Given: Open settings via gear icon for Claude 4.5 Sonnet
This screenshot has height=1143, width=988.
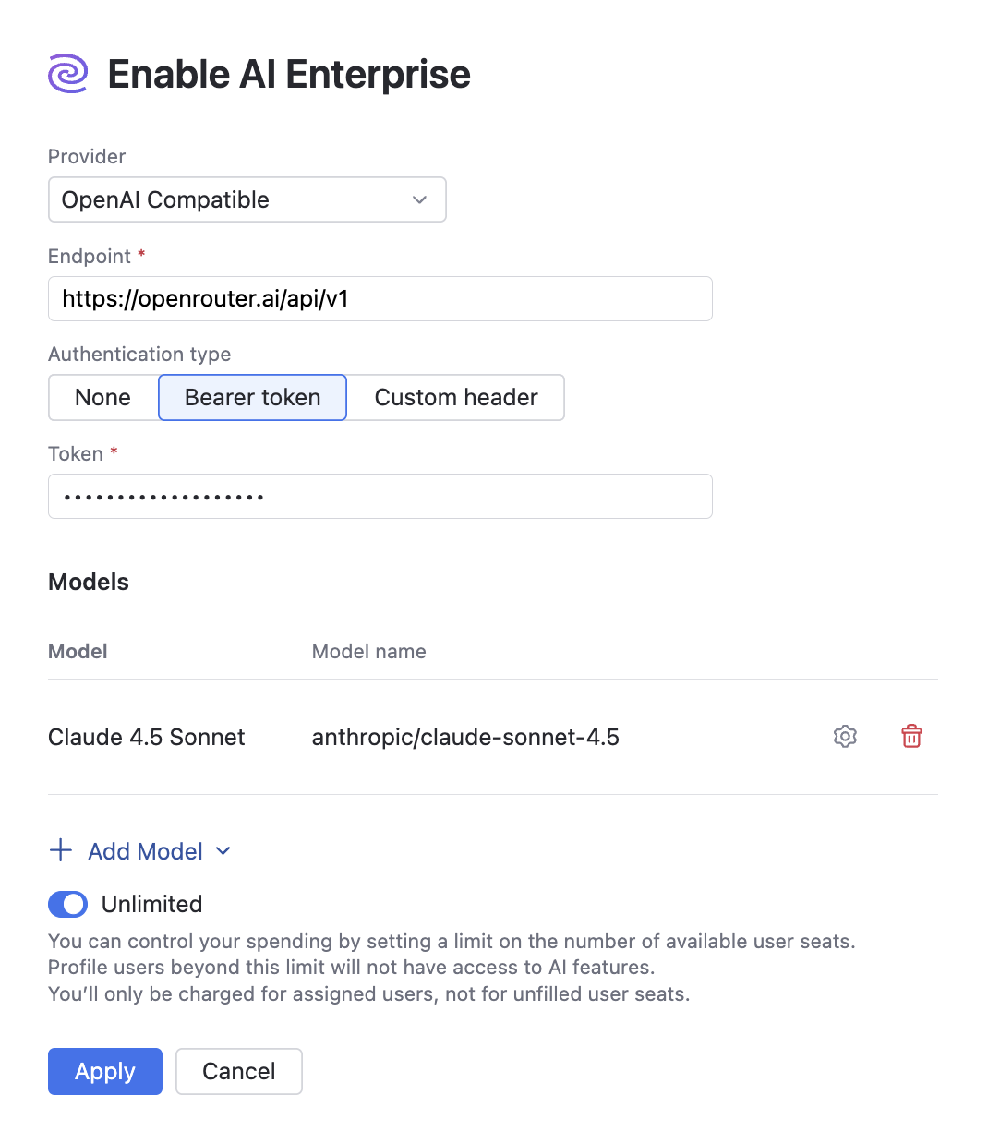Looking at the screenshot, I should pyautogui.click(x=845, y=736).
